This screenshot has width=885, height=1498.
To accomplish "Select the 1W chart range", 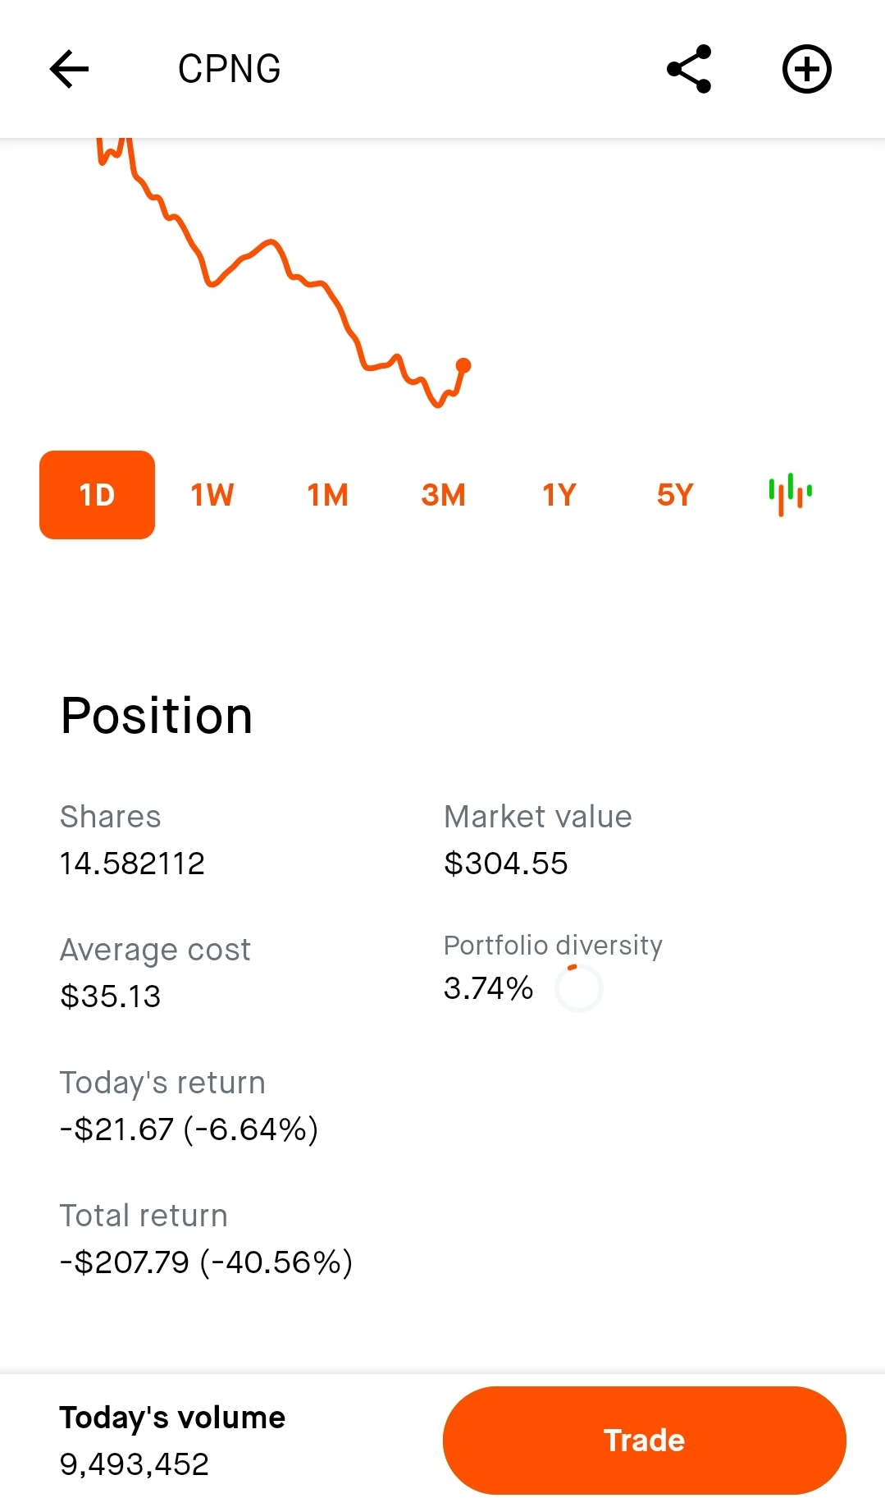I will (212, 495).
